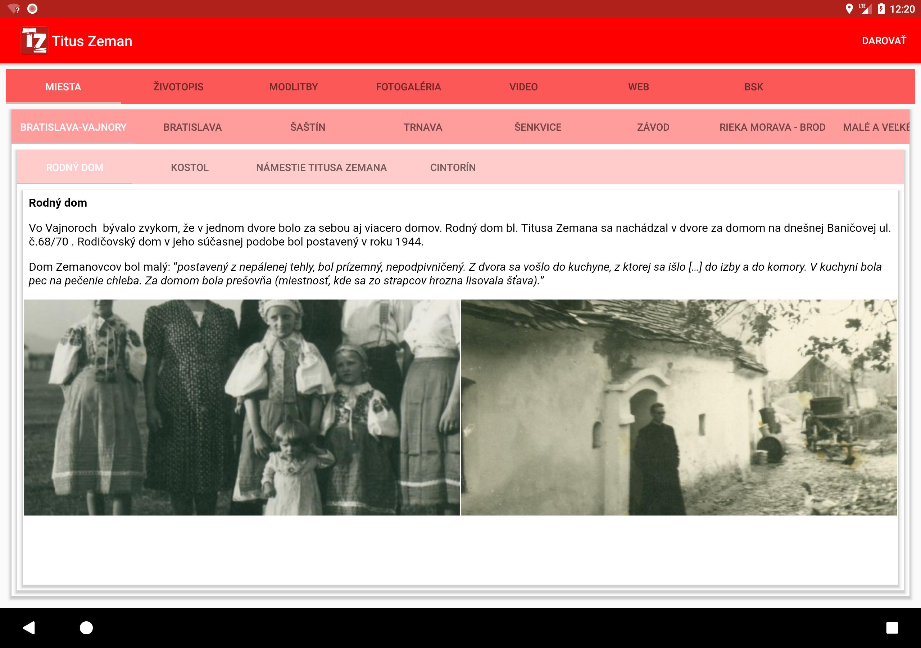921x648 pixels.
Task: Tap the circular recording notification icon
Action: click(x=32, y=8)
